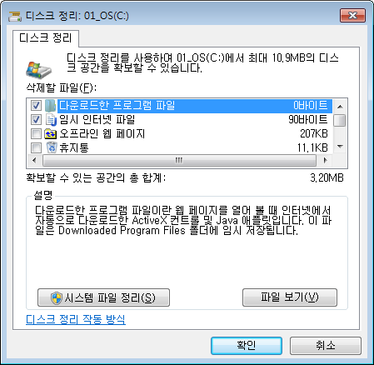
Task: Open the 디스크 정리 작동 방식 link
Action: [76, 319]
